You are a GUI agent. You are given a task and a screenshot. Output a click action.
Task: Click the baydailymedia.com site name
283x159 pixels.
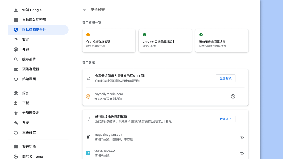[x=108, y=94]
